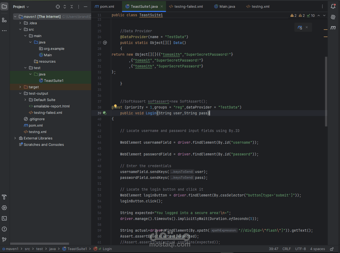Open the Git version control tool window

[4, 240]
